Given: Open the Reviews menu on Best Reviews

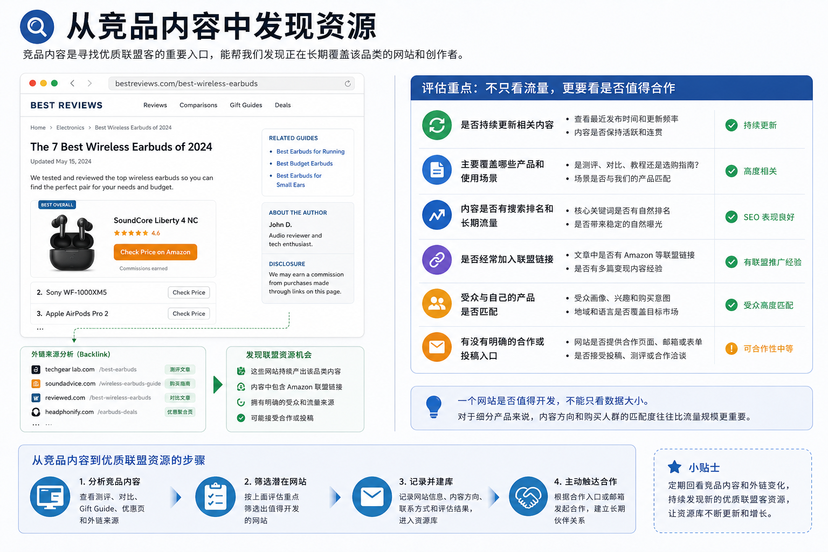Looking at the screenshot, I should pyautogui.click(x=155, y=105).
